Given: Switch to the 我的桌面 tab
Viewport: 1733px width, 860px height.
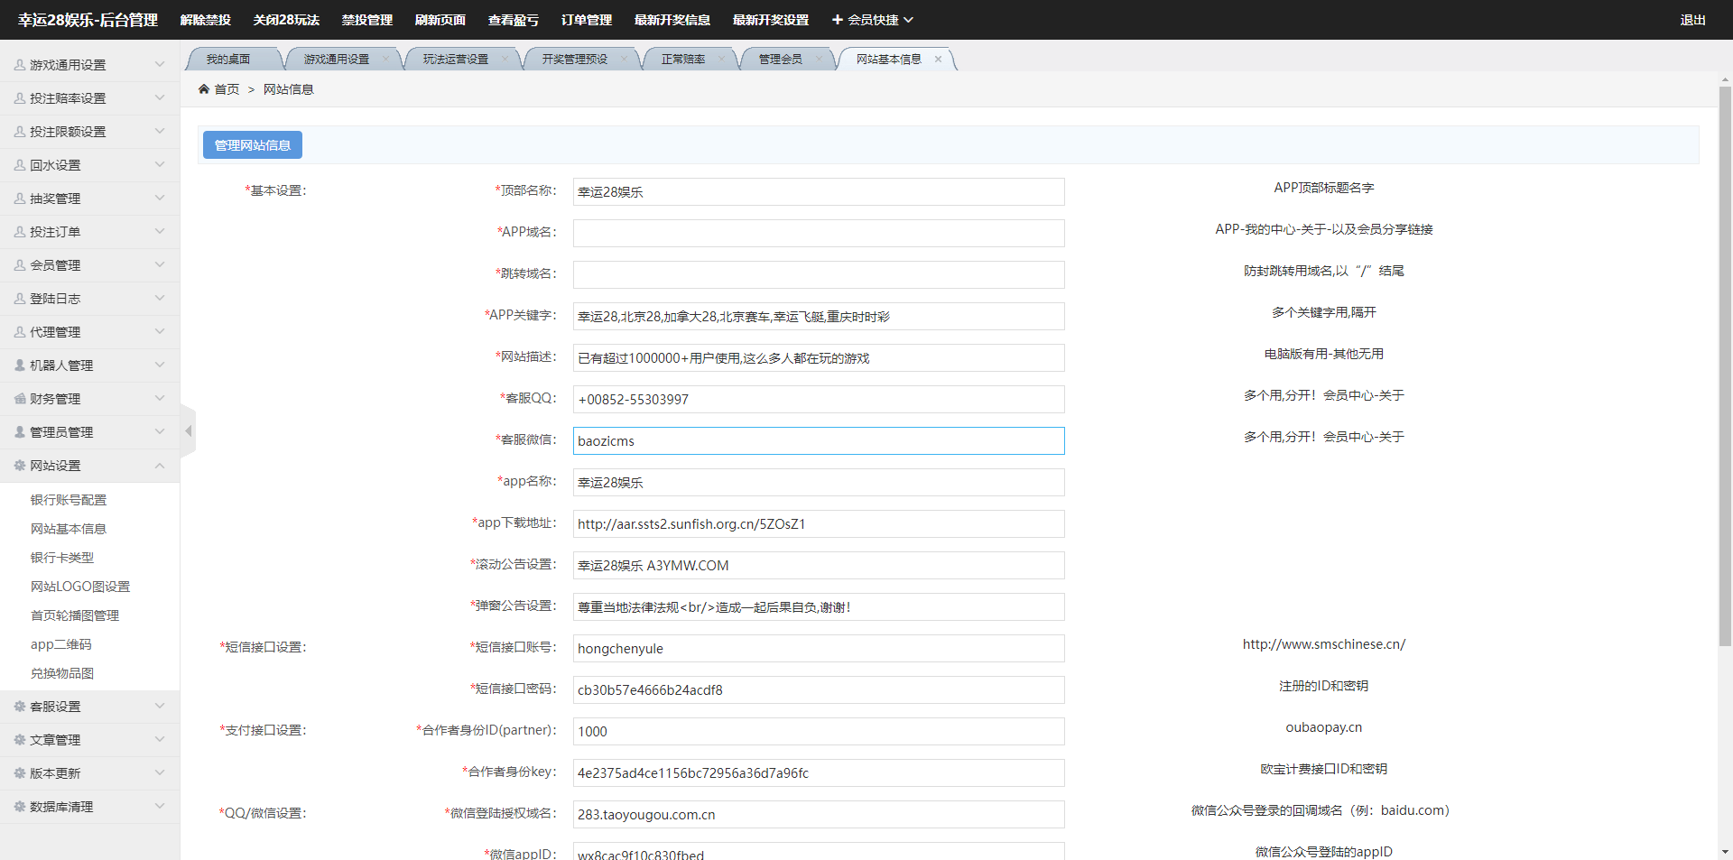Looking at the screenshot, I should tap(228, 60).
